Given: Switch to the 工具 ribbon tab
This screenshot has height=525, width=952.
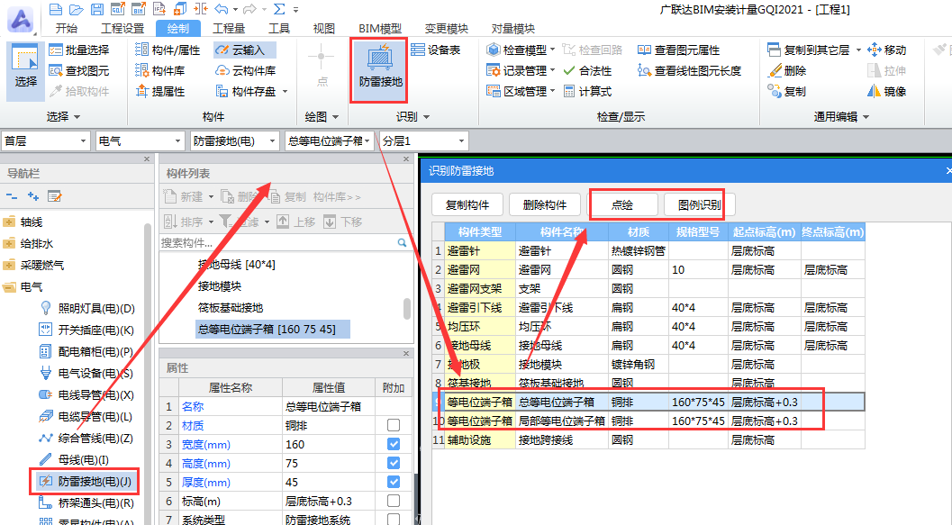Looking at the screenshot, I should pyautogui.click(x=279, y=29).
